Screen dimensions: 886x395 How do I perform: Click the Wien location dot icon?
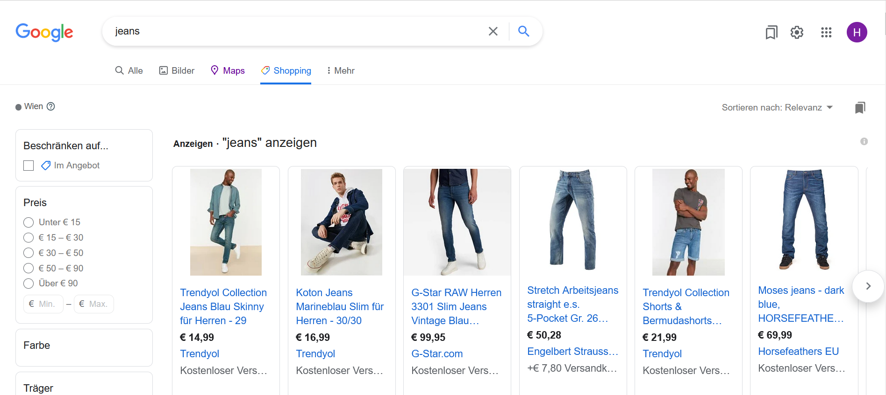[19, 107]
